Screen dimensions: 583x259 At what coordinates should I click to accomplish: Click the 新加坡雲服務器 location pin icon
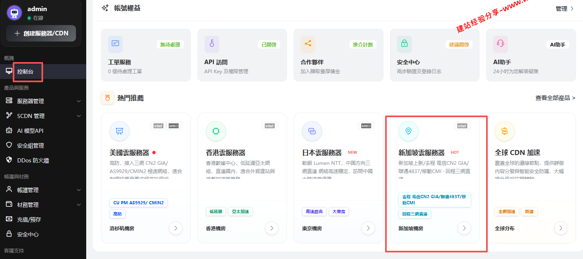(x=409, y=131)
